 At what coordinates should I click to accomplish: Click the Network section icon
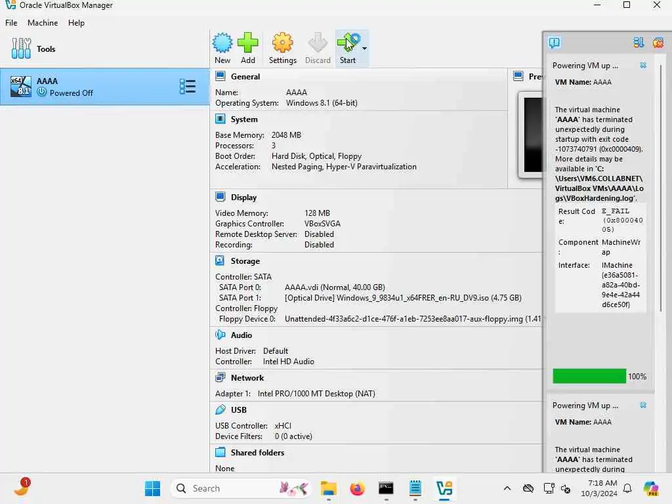pyautogui.click(x=220, y=377)
